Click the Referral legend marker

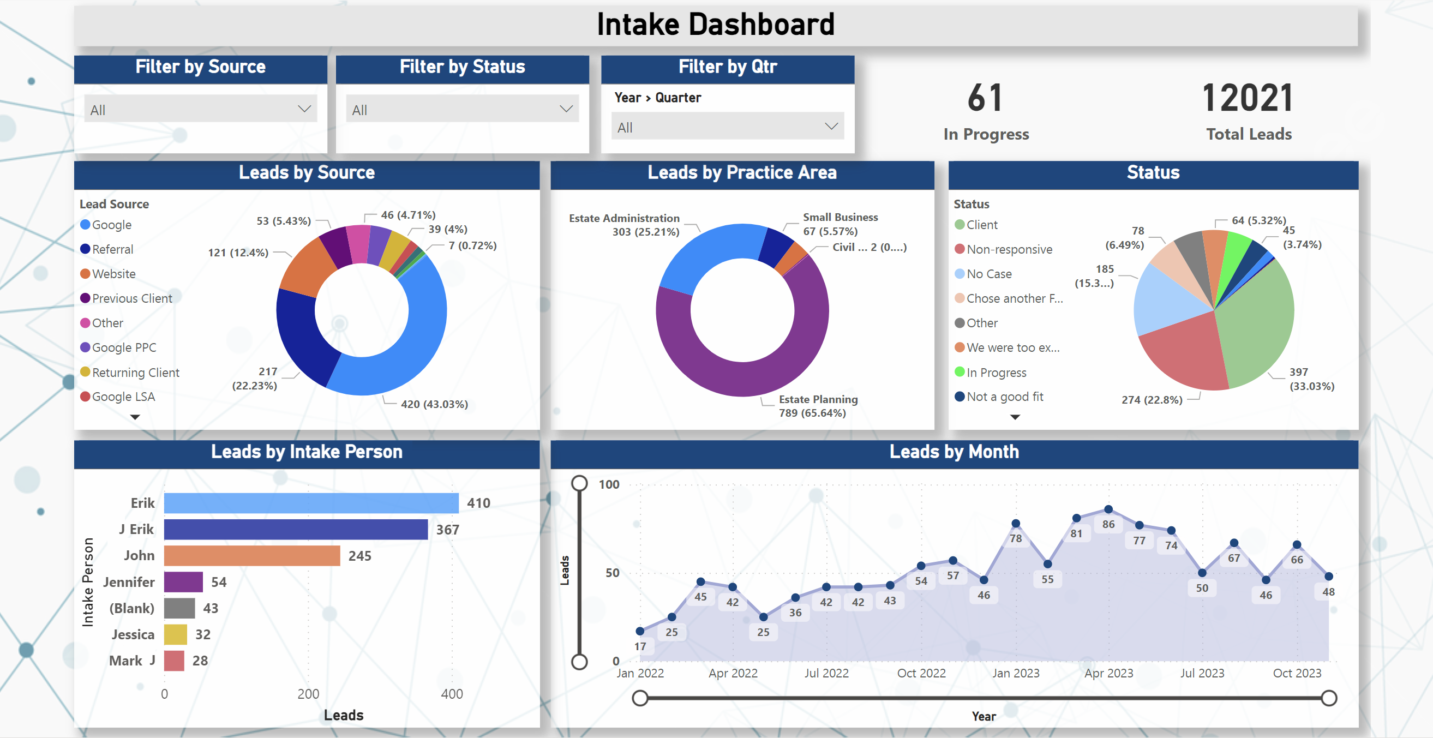(85, 249)
